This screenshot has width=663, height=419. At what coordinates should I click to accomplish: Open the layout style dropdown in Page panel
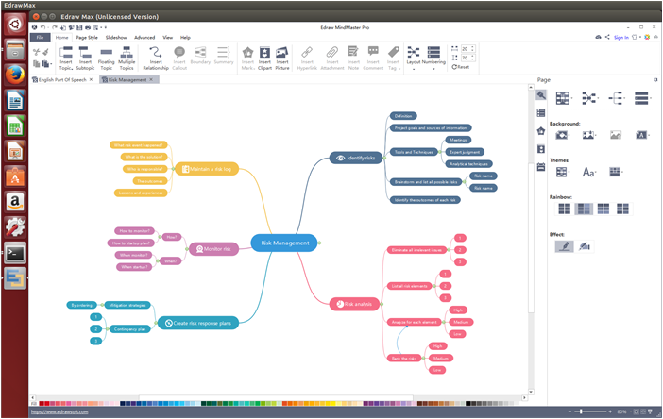click(x=564, y=98)
